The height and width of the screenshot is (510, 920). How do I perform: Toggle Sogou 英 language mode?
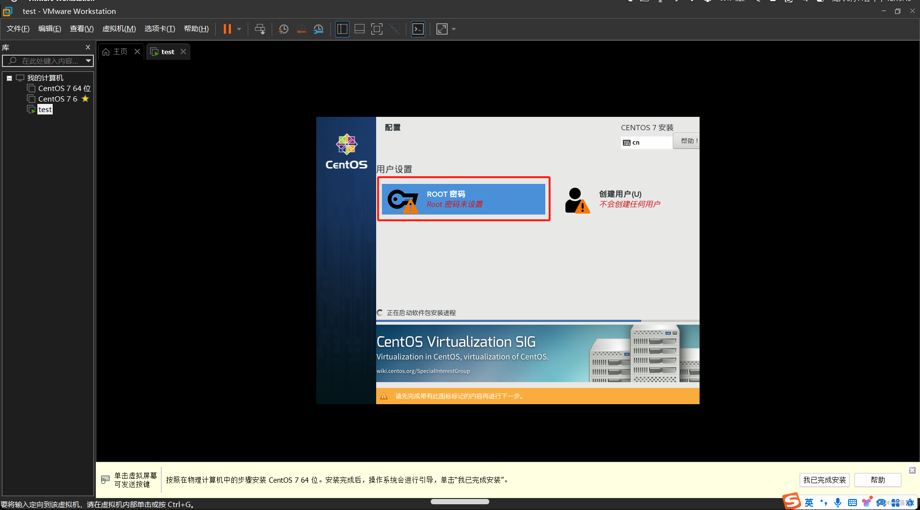(809, 502)
